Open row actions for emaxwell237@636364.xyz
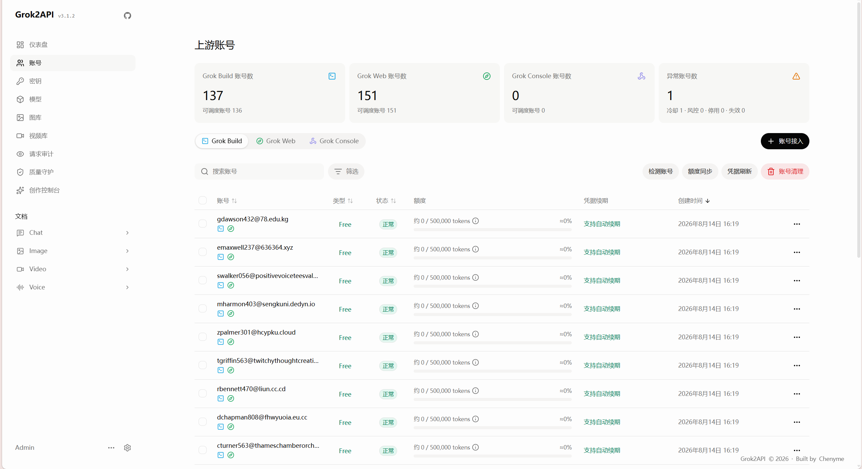The image size is (862, 469). (x=797, y=252)
